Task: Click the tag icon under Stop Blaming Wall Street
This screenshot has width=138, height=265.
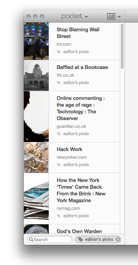Action: click(x=59, y=52)
